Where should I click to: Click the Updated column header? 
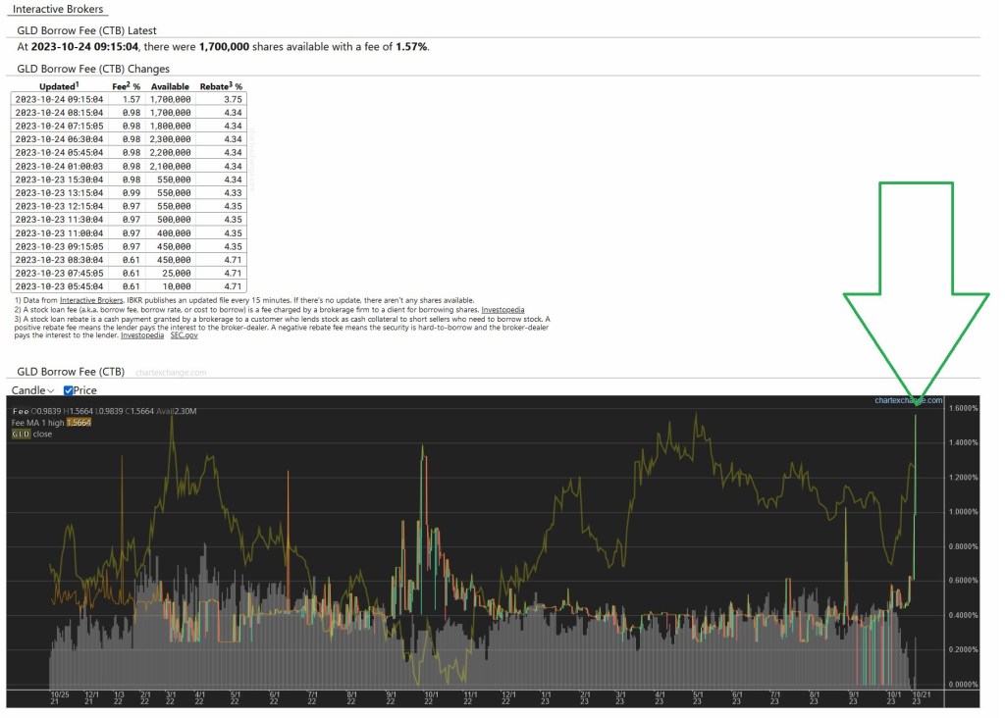(x=58, y=86)
